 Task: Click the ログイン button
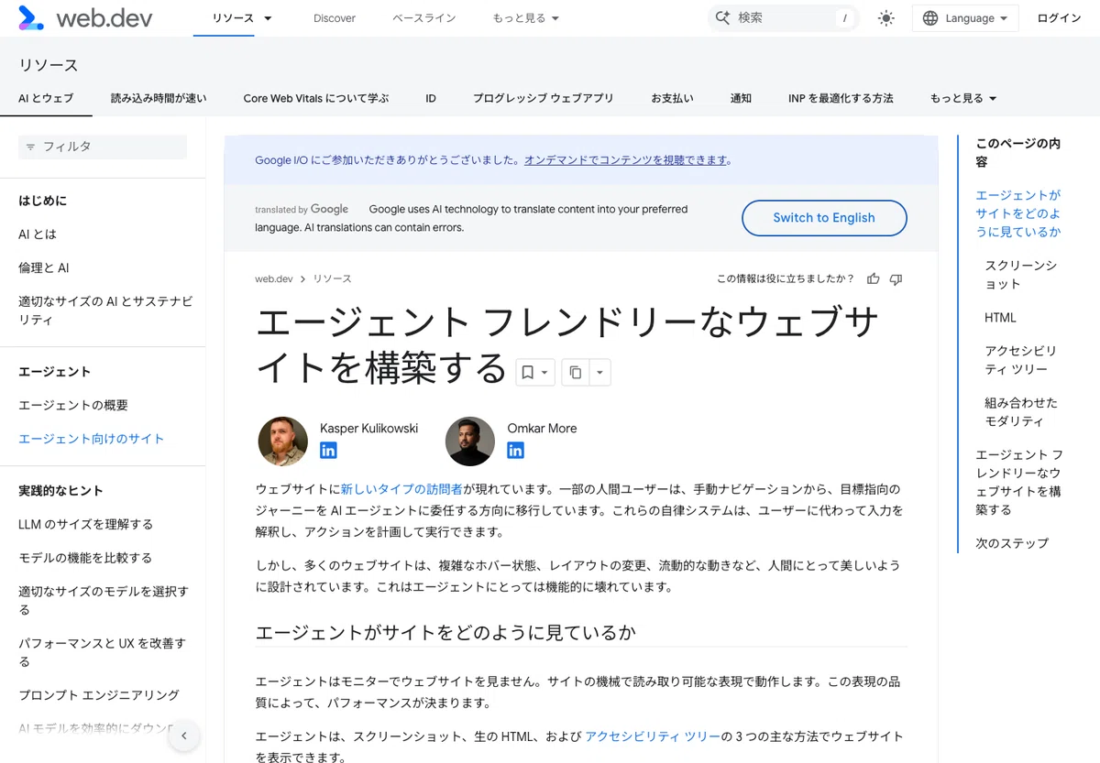[1059, 18]
